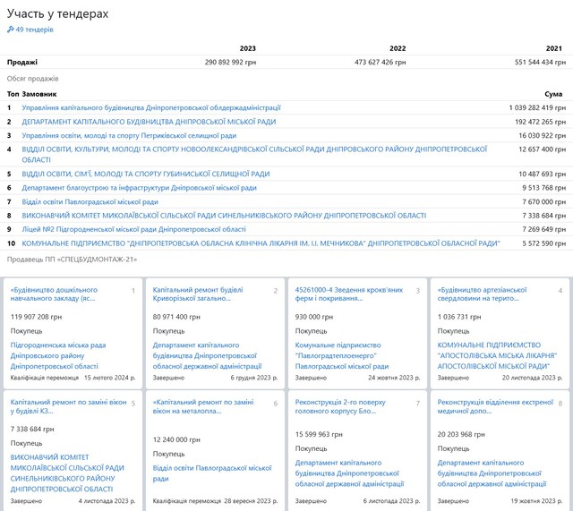Click the Участь у тендерах heading
This screenshot has height=511, width=573.
[57, 13]
